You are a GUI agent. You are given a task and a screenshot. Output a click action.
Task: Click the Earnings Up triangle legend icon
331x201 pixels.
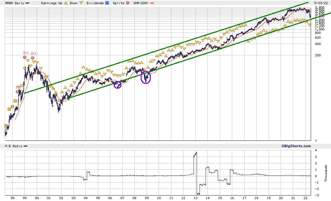66,3
